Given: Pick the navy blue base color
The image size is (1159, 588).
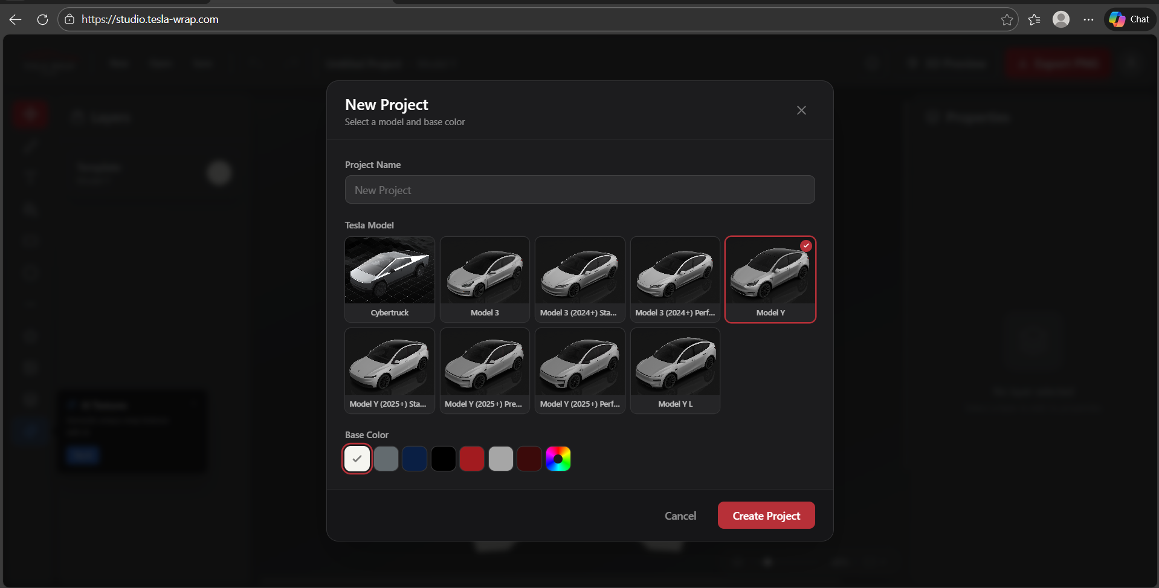Looking at the screenshot, I should 415,459.
